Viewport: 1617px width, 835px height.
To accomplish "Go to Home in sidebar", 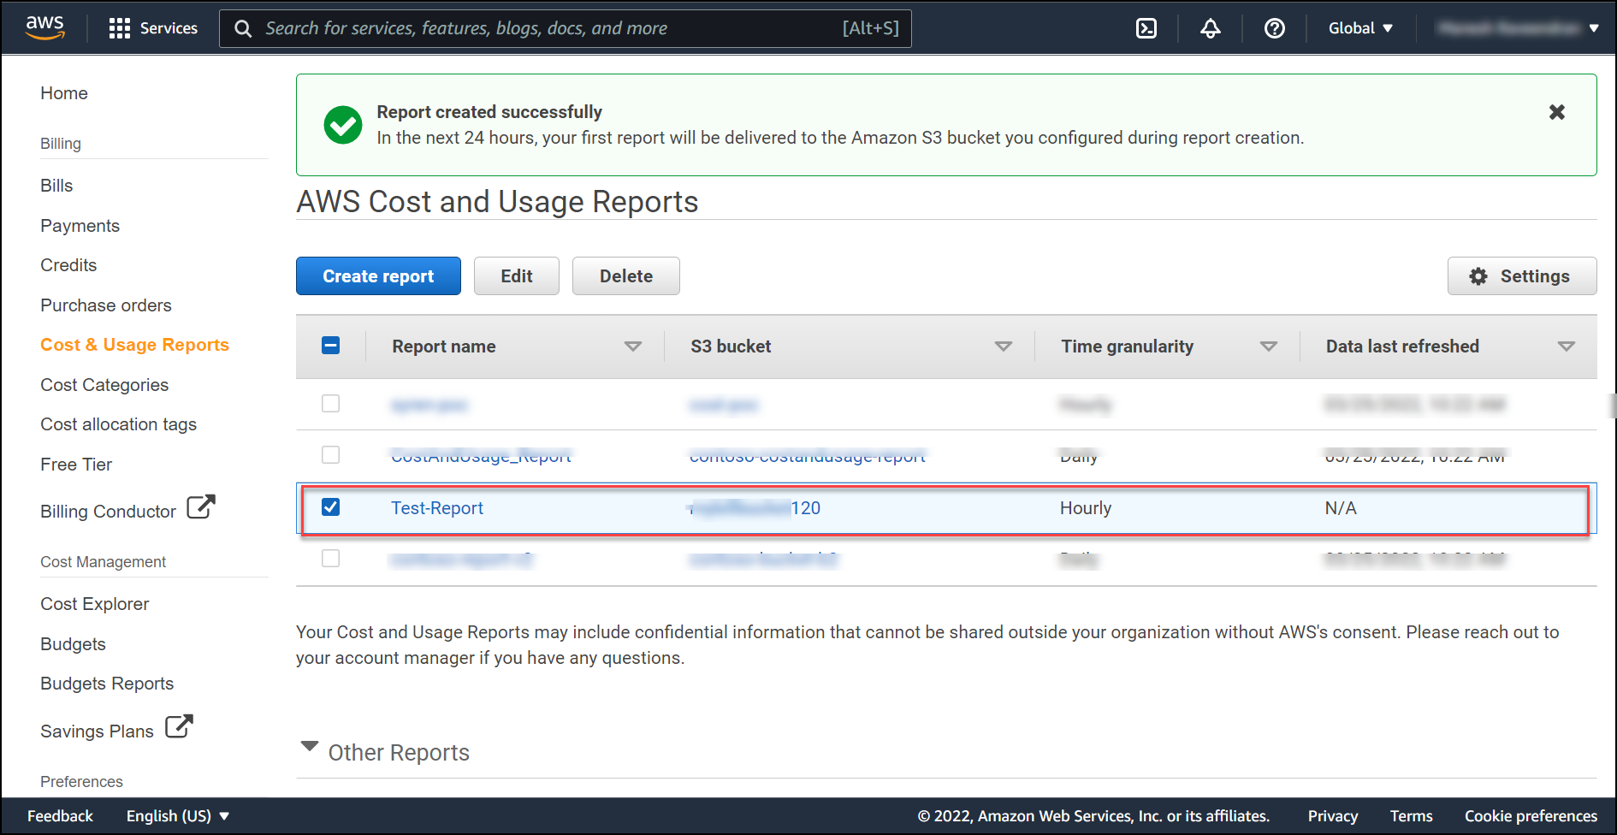I will (64, 93).
